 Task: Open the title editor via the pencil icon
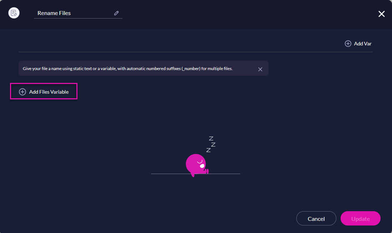[x=116, y=13]
